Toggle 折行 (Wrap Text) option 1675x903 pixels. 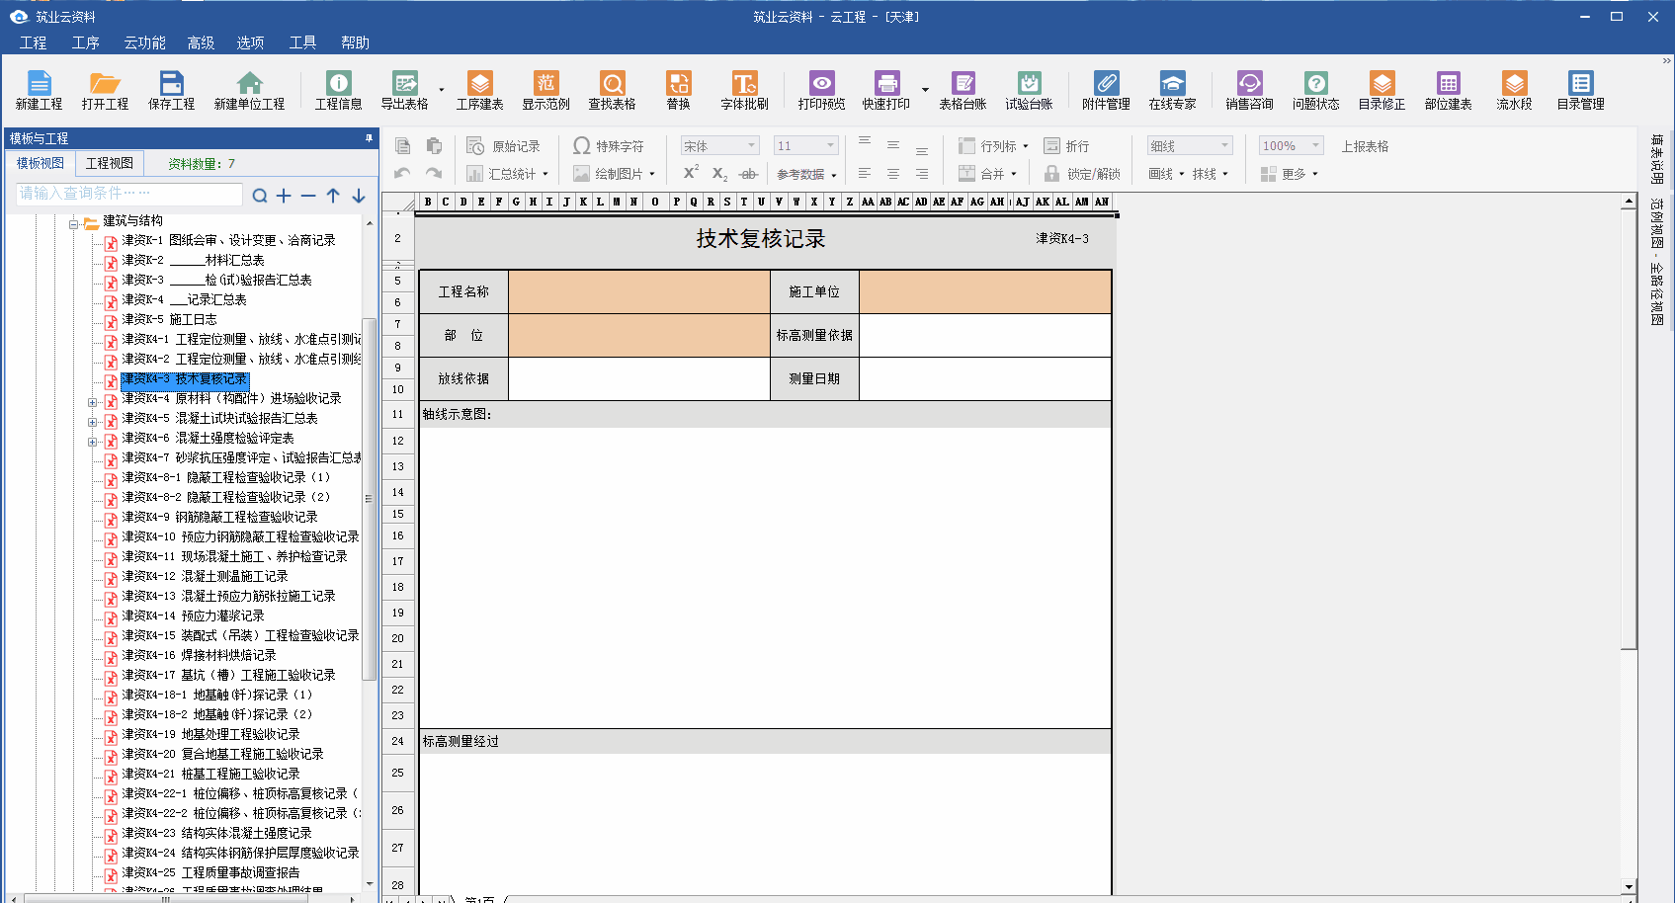(x=1066, y=146)
